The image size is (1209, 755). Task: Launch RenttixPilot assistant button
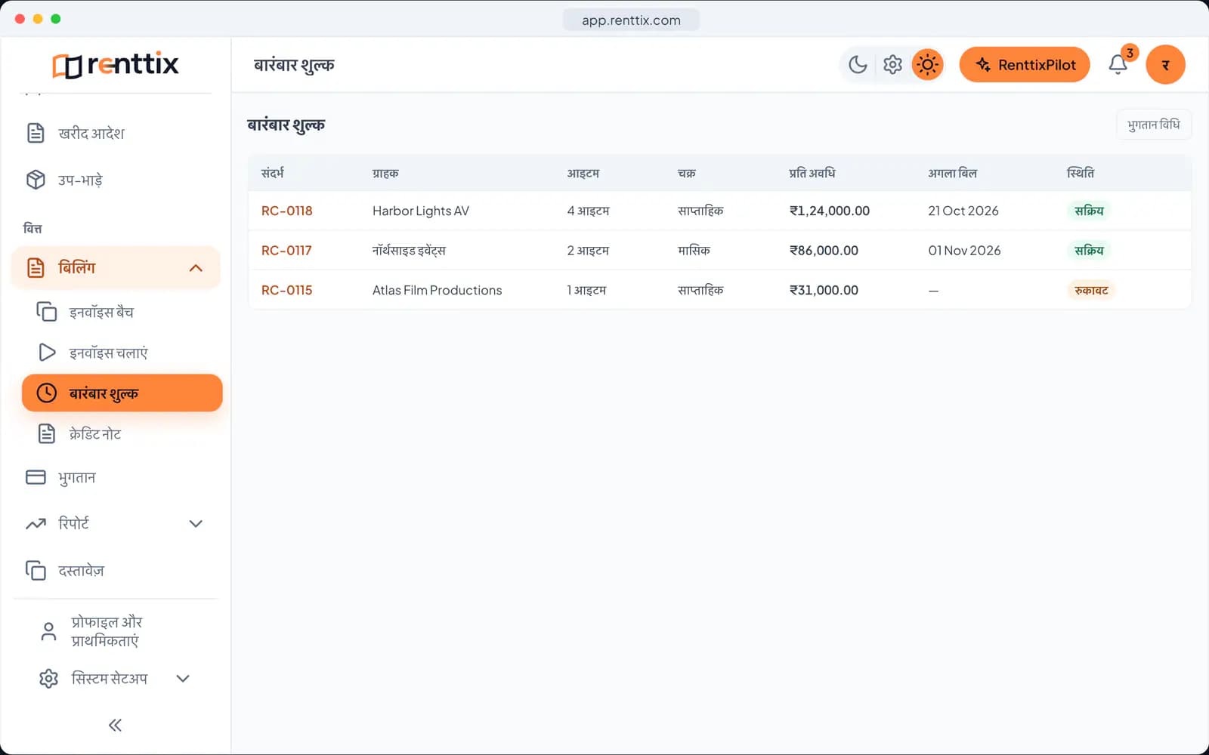coord(1024,65)
